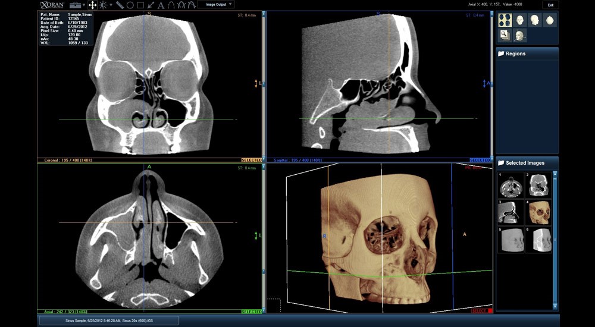
Task: Toggle the SELECTED tag on Axial view
Action: pyautogui.click(x=251, y=312)
